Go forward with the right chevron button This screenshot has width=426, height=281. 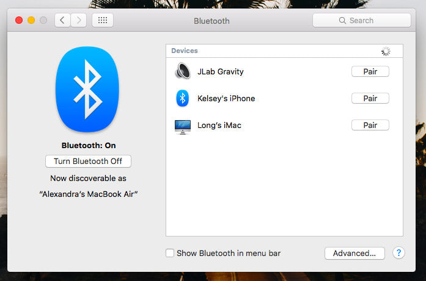79,20
